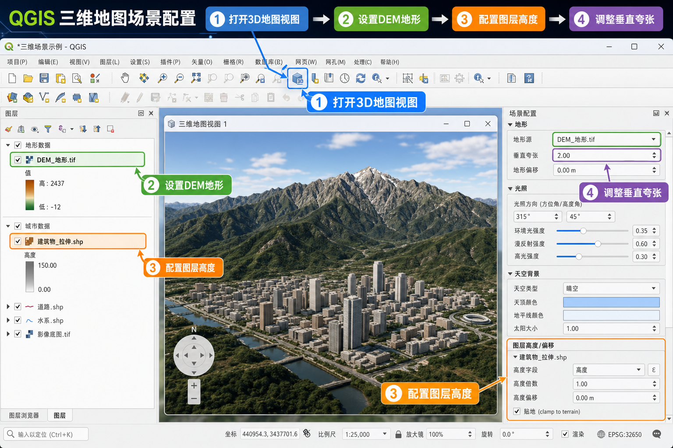Expand the 道路.shp layer tree item
This screenshot has height=448, width=673.
[8, 307]
